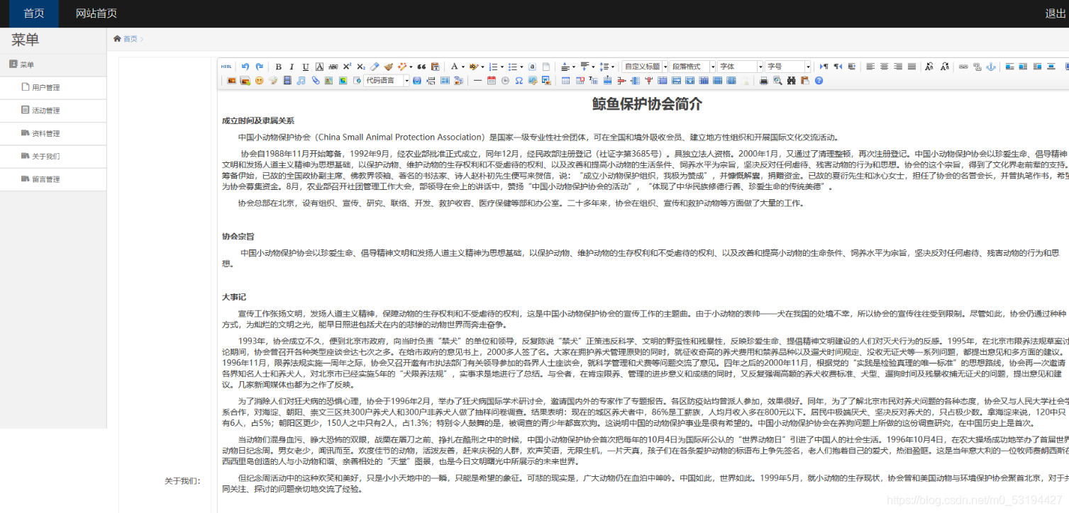Click the breadcrumb 首页 link
Screen dimensions: 1069x513
tap(130, 39)
